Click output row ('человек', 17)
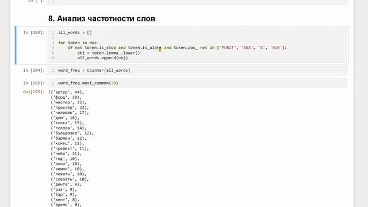Screen dimensions: 368x207 pos(70,113)
